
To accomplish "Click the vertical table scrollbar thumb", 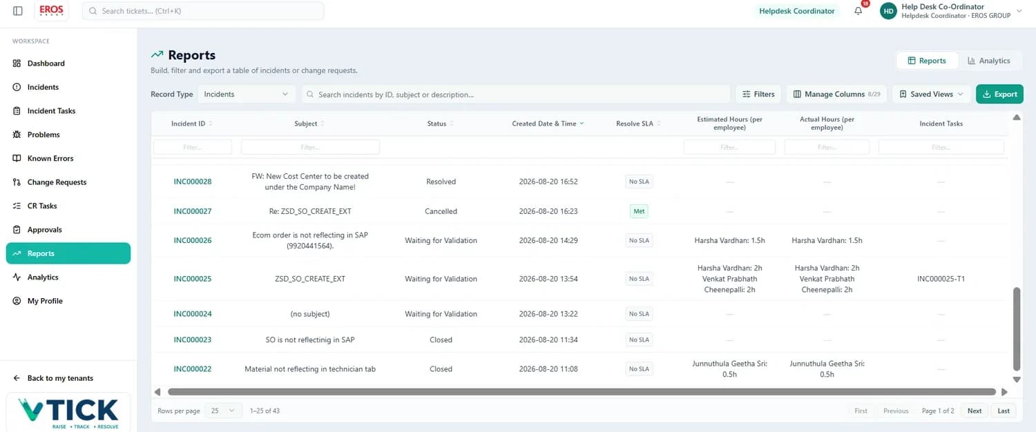I will [1017, 328].
